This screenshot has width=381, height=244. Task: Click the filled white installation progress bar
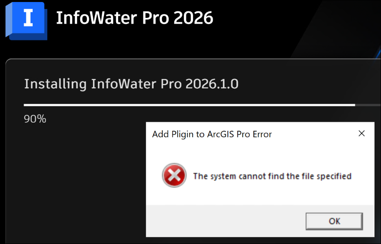(187, 105)
